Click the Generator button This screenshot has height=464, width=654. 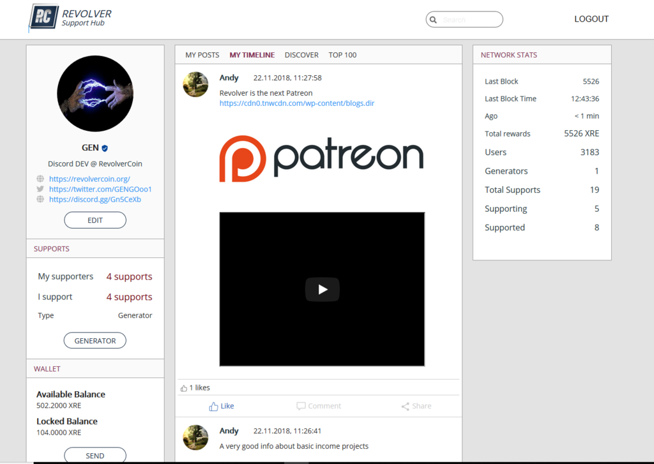(x=95, y=341)
